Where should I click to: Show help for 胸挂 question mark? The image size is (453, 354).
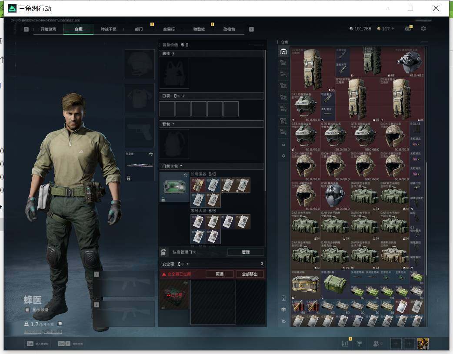[173, 54]
